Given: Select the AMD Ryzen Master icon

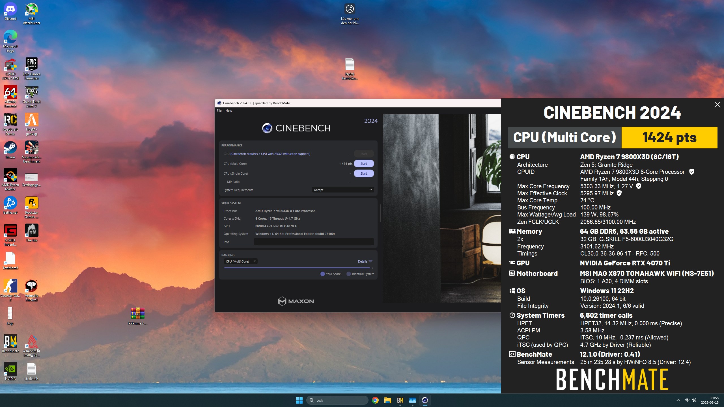Looking at the screenshot, I should pyautogui.click(x=10, y=180).
